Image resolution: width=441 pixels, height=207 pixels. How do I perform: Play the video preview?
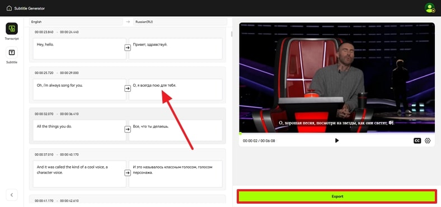(337, 140)
